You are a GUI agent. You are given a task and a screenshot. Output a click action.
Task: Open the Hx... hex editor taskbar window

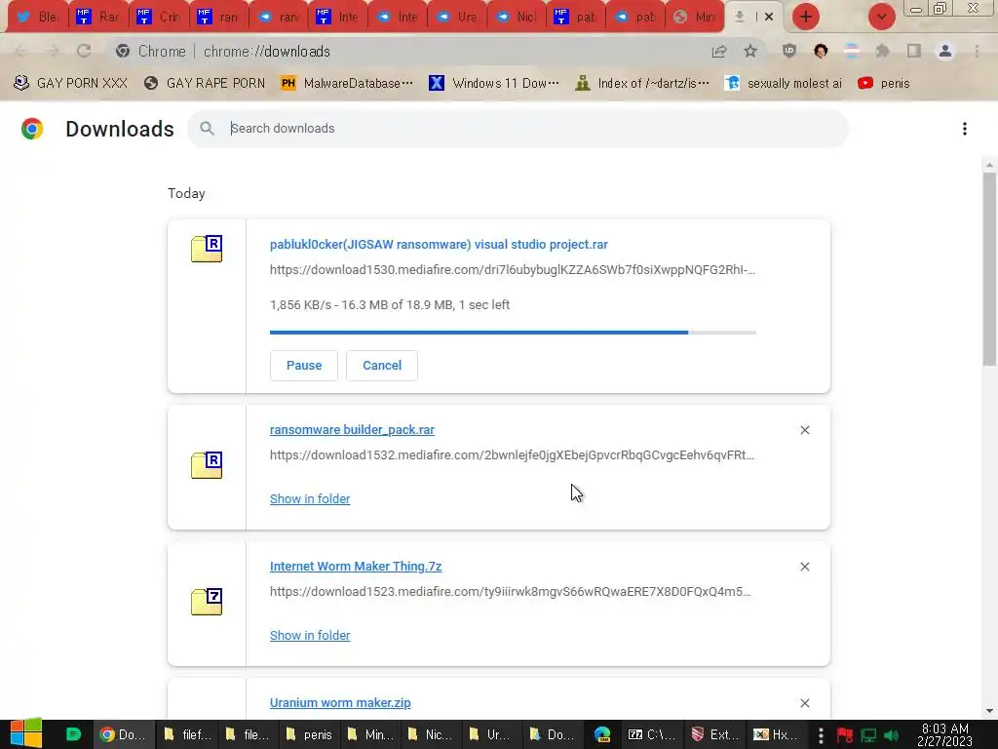pos(775,734)
